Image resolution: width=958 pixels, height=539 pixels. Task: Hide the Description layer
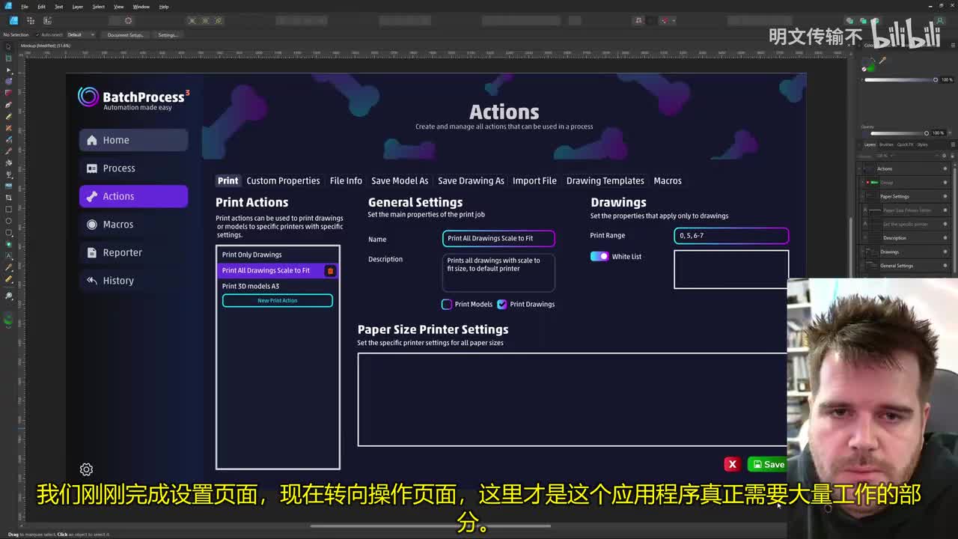pyautogui.click(x=945, y=238)
